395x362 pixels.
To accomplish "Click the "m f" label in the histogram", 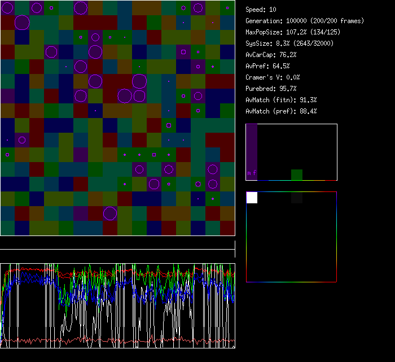I will (x=252, y=173).
